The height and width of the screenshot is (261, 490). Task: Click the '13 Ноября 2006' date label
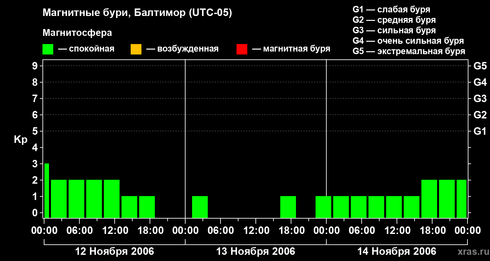(256, 252)
